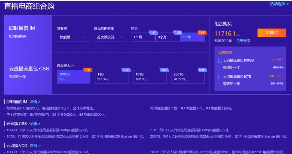Click the 26574.24元 price text
This screenshot has height=154, width=292.
tap(181, 79)
